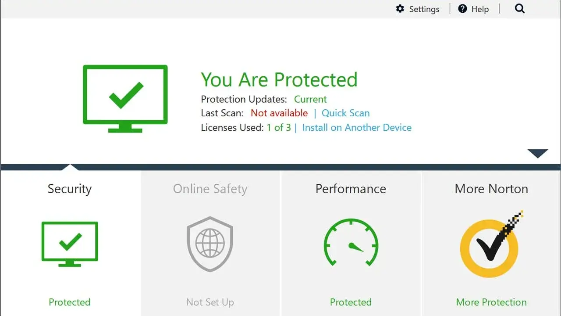Open Install on Another Device link

[x=357, y=128]
